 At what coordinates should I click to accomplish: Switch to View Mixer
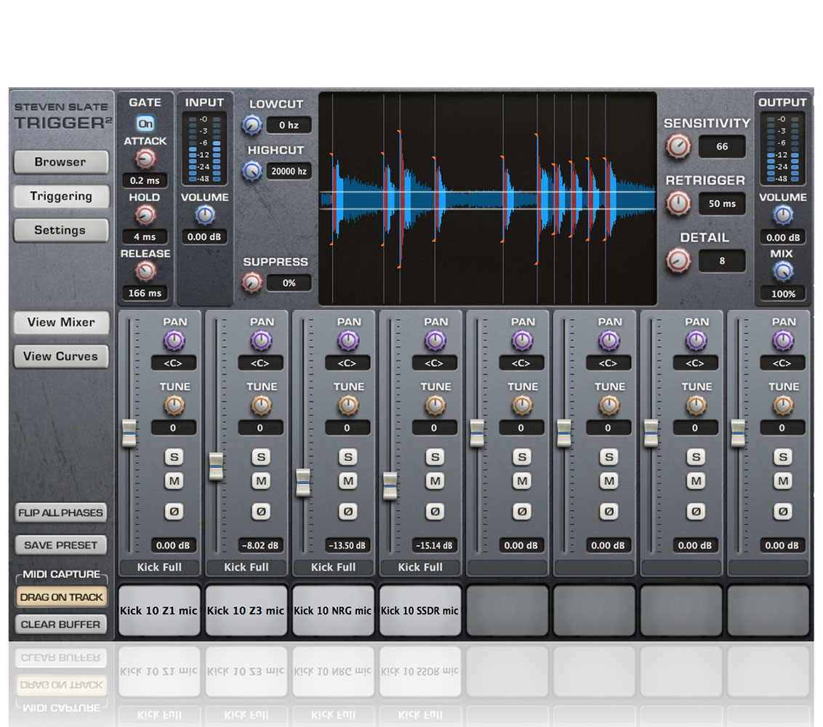point(61,322)
